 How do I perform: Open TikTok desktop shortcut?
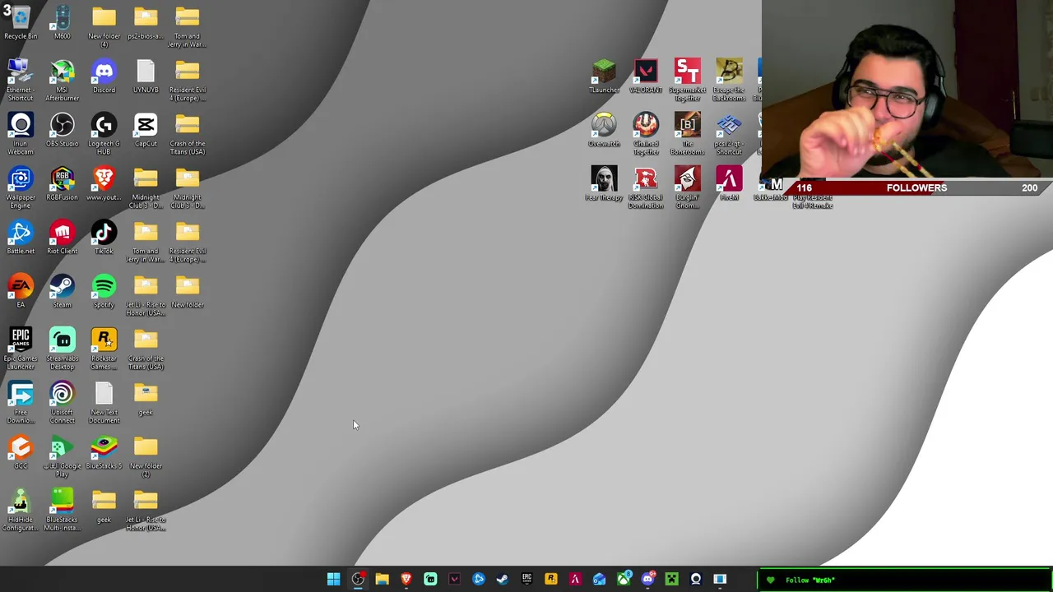pos(104,237)
